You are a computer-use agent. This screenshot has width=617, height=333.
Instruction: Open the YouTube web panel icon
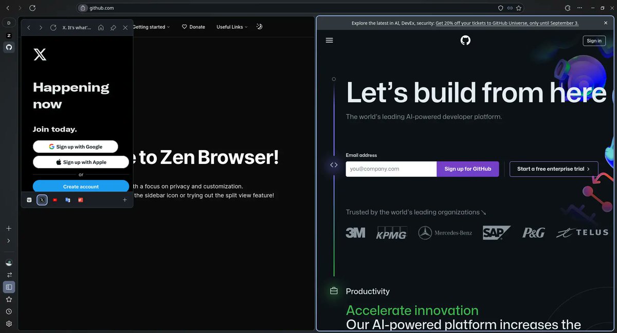click(55, 200)
